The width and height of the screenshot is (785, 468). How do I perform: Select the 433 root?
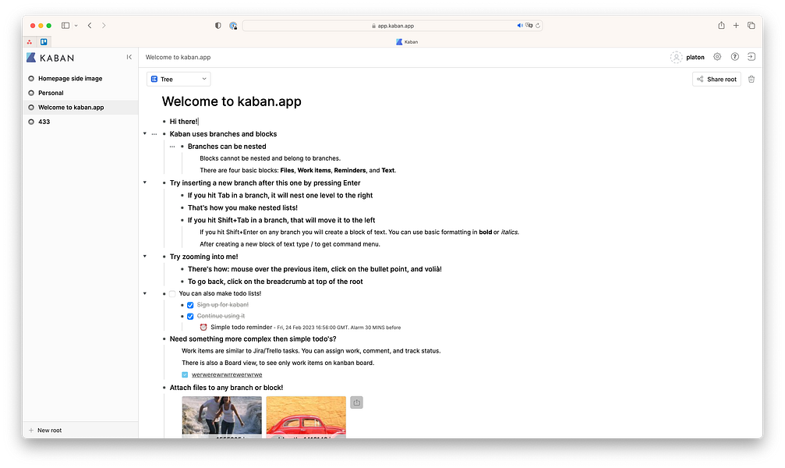(80, 122)
